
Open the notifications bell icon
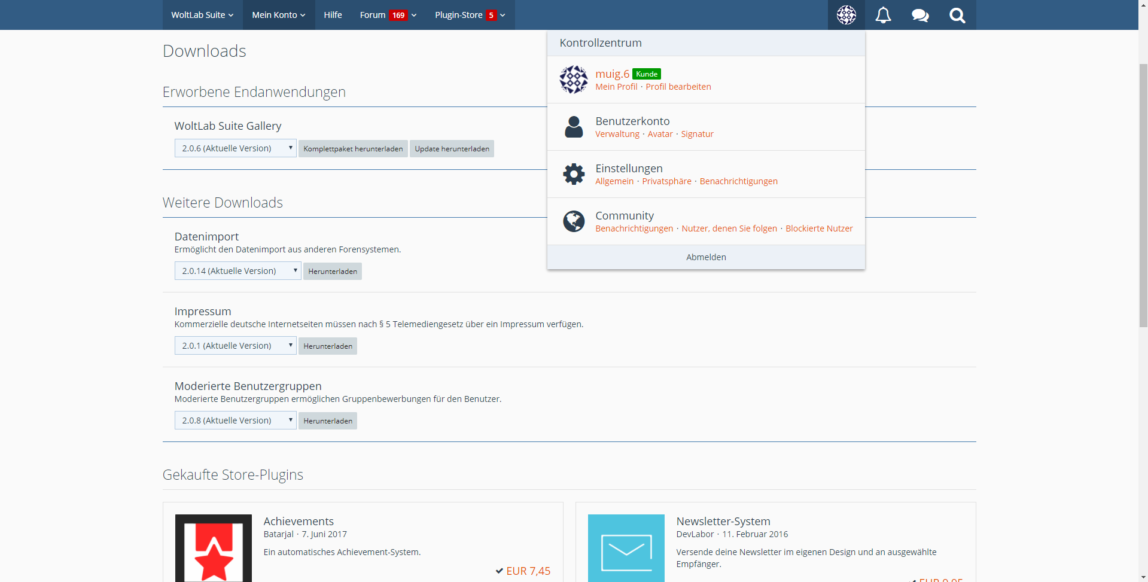(x=883, y=15)
